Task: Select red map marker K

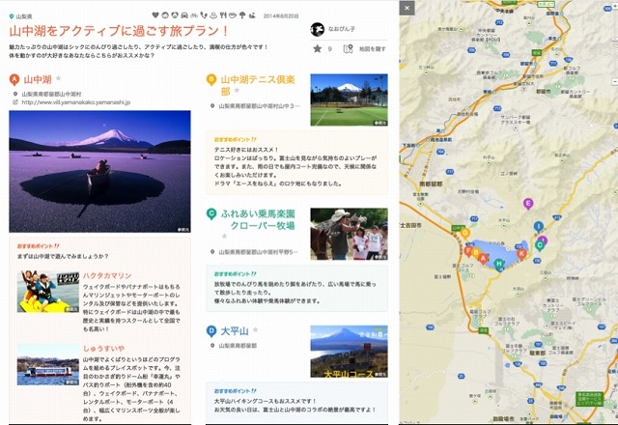Action: click(521, 253)
